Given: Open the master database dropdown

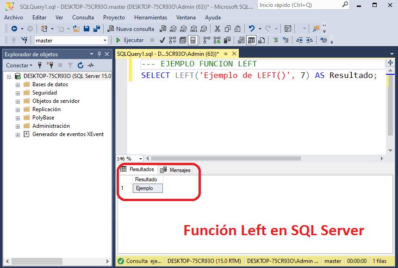Looking at the screenshot, I should (x=105, y=41).
